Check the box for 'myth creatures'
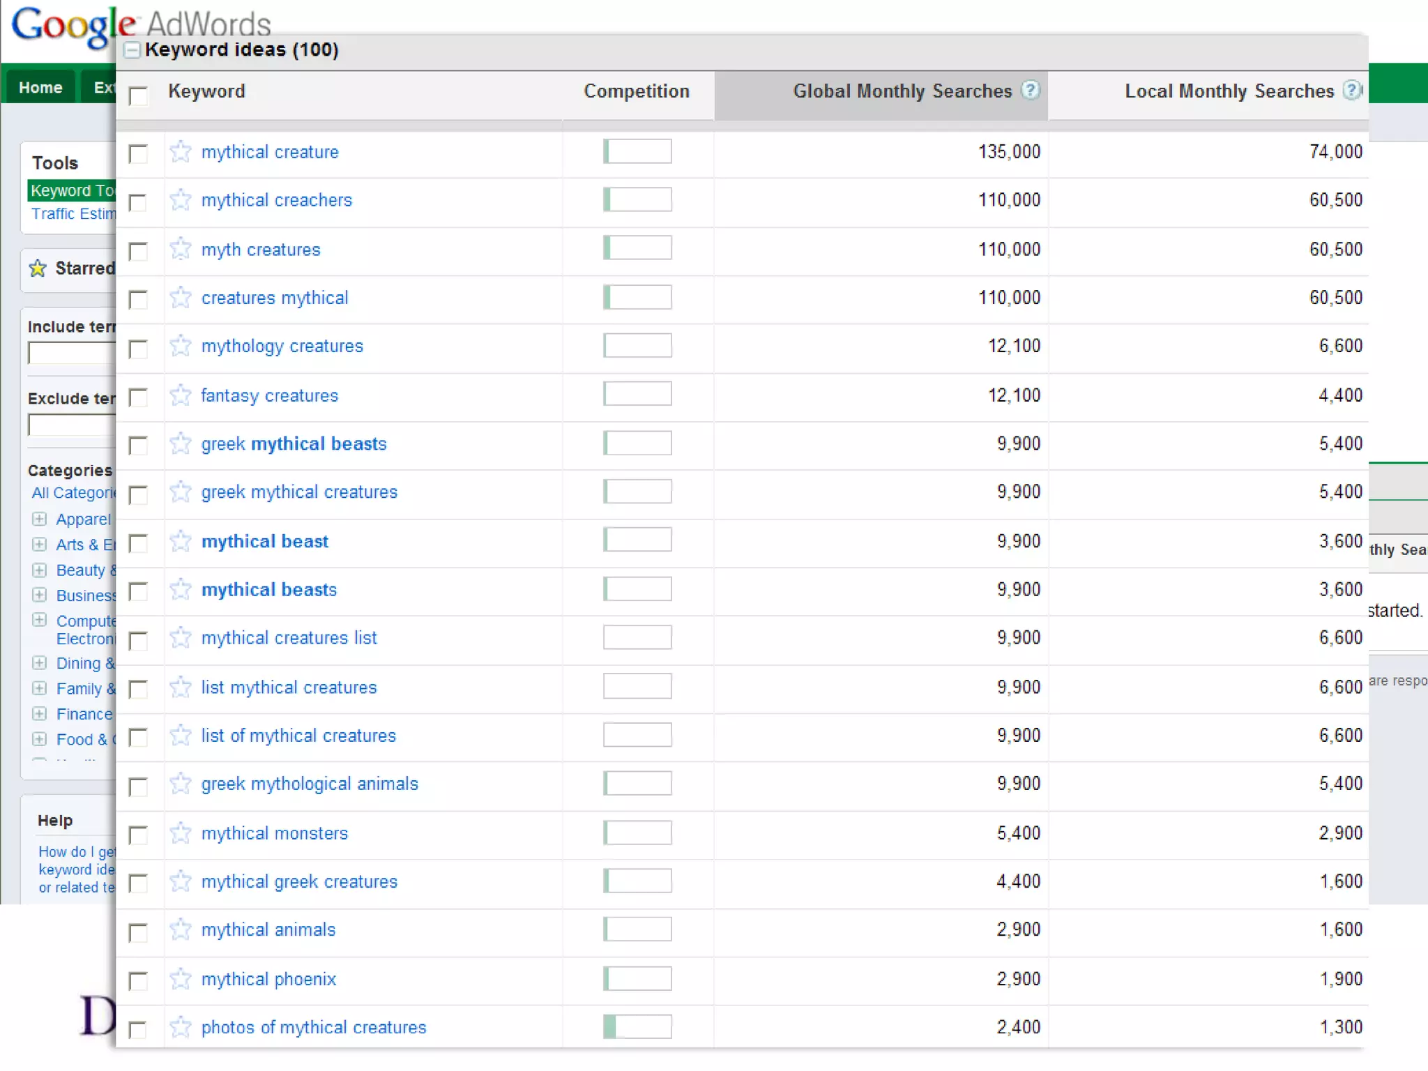This screenshot has width=1428, height=1071. pyautogui.click(x=138, y=252)
